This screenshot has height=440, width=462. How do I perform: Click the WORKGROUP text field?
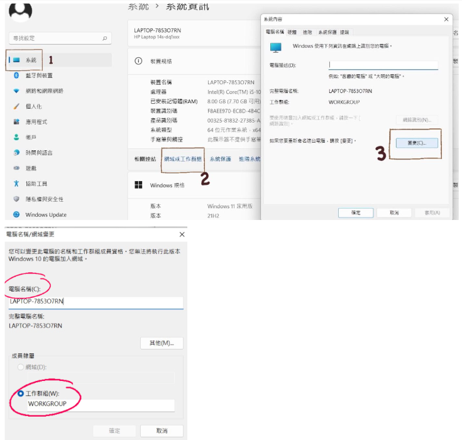pos(101,405)
